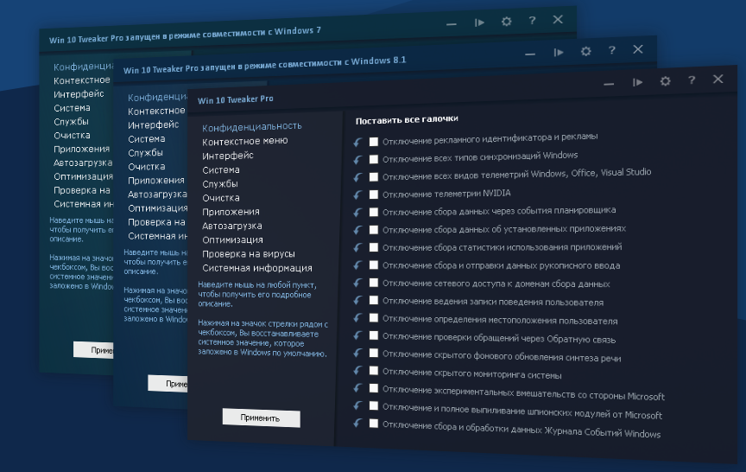Click the play icon in the Windows 7 compatibility window
The width and height of the screenshot is (746, 472).
click(479, 22)
